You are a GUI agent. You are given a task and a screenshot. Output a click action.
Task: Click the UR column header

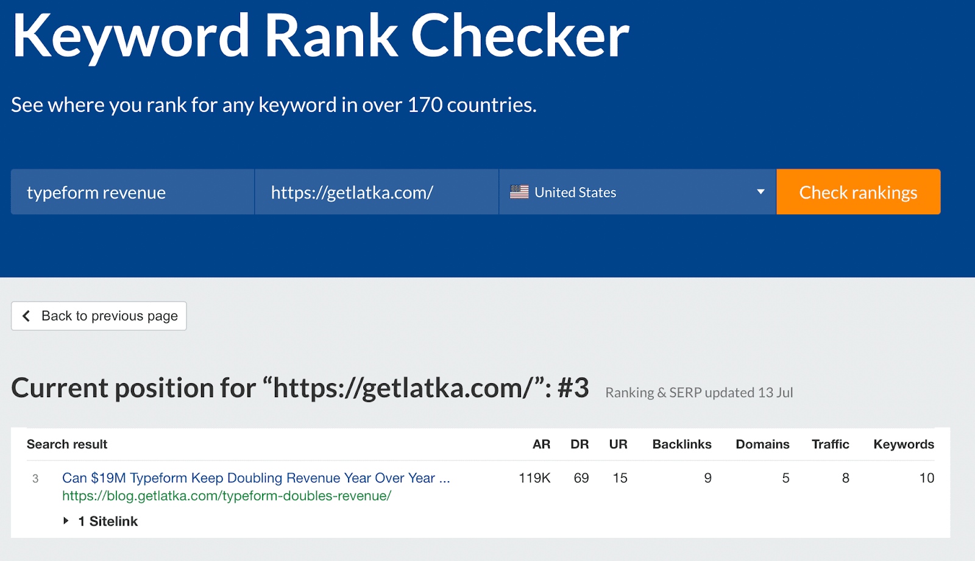pyautogui.click(x=618, y=444)
